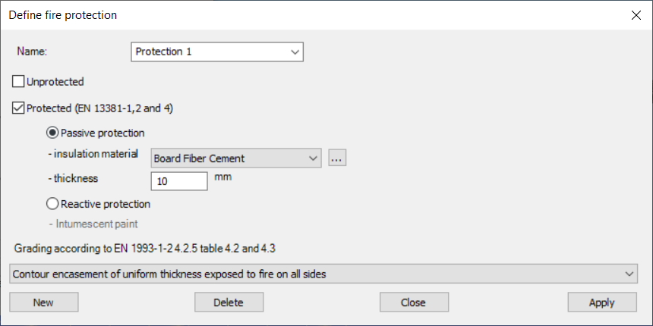Click the Intumescent paint label

pyautogui.click(x=93, y=224)
